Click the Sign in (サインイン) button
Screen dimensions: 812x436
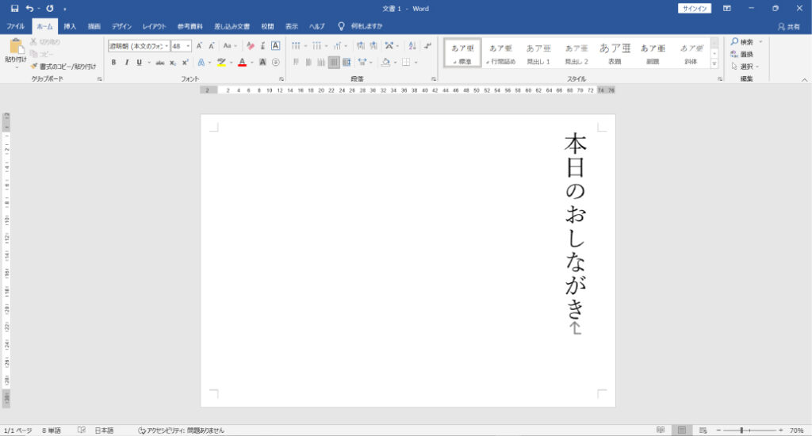[695, 8]
